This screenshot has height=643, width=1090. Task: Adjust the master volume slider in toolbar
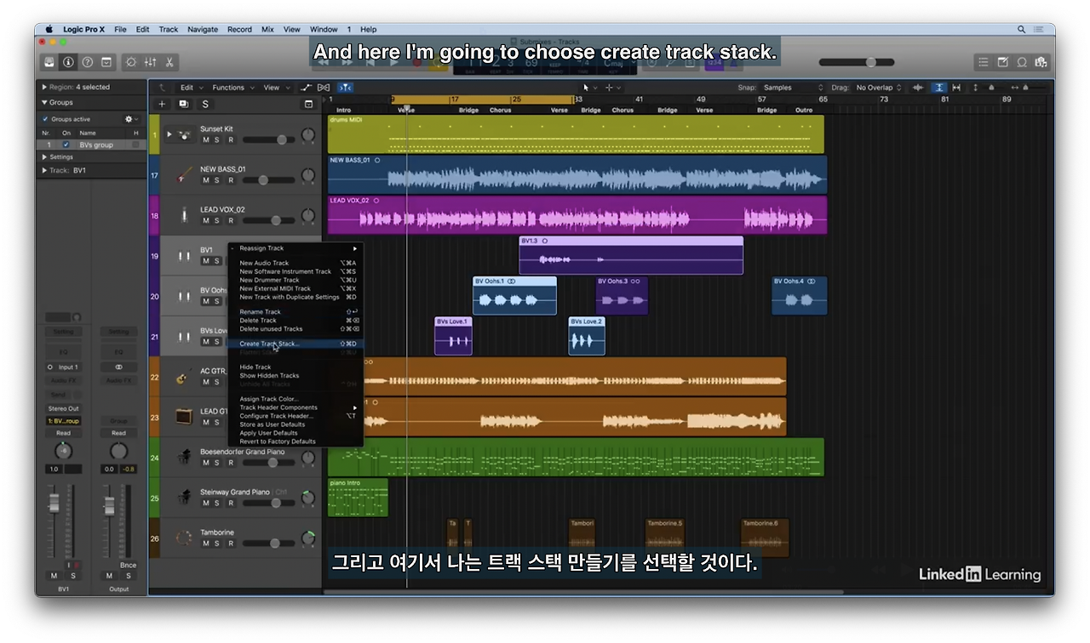[857, 62]
